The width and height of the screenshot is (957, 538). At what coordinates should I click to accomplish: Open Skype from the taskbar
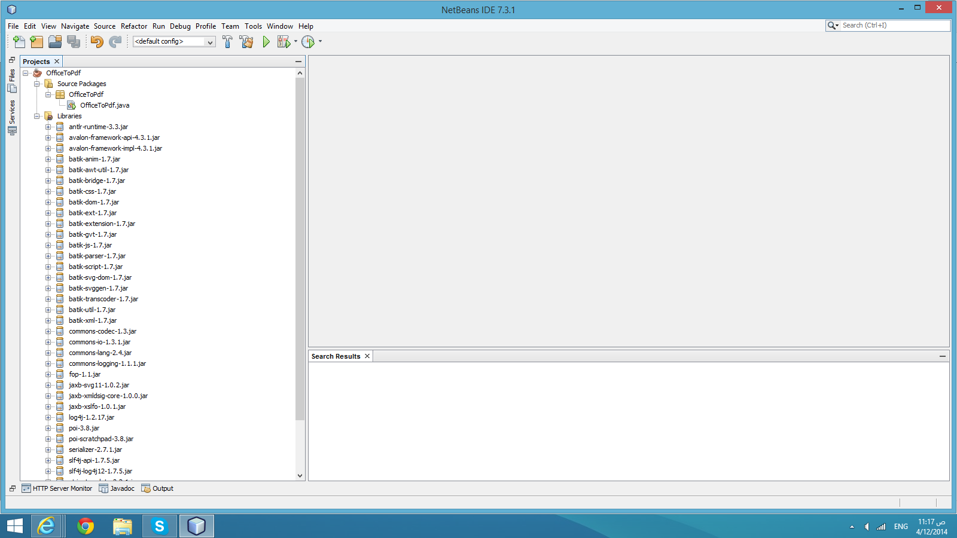[x=160, y=526]
